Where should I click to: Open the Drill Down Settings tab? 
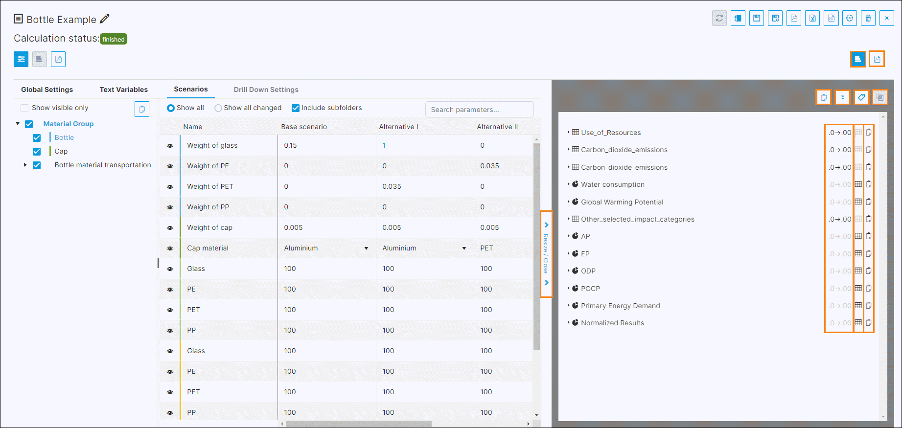(266, 90)
